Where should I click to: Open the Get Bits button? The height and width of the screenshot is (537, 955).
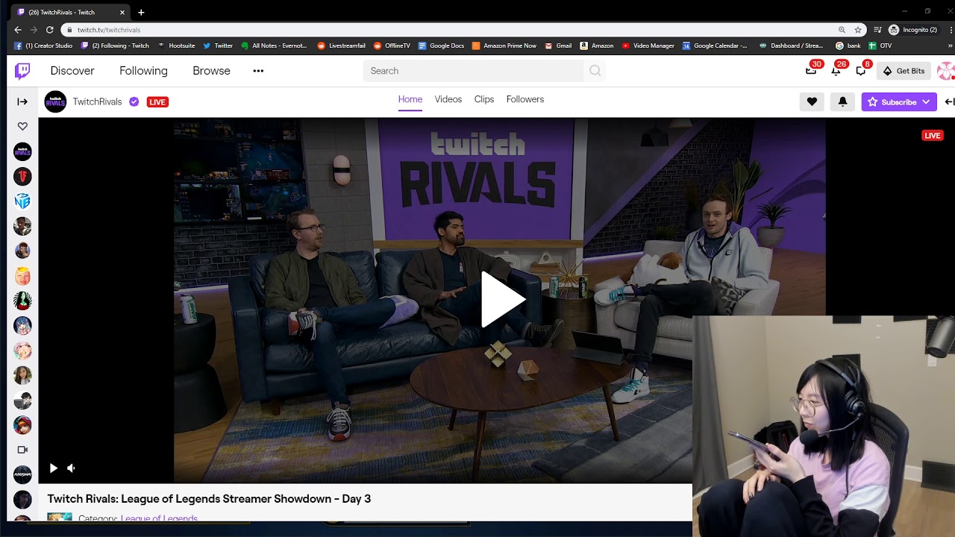click(x=904, y=71)
